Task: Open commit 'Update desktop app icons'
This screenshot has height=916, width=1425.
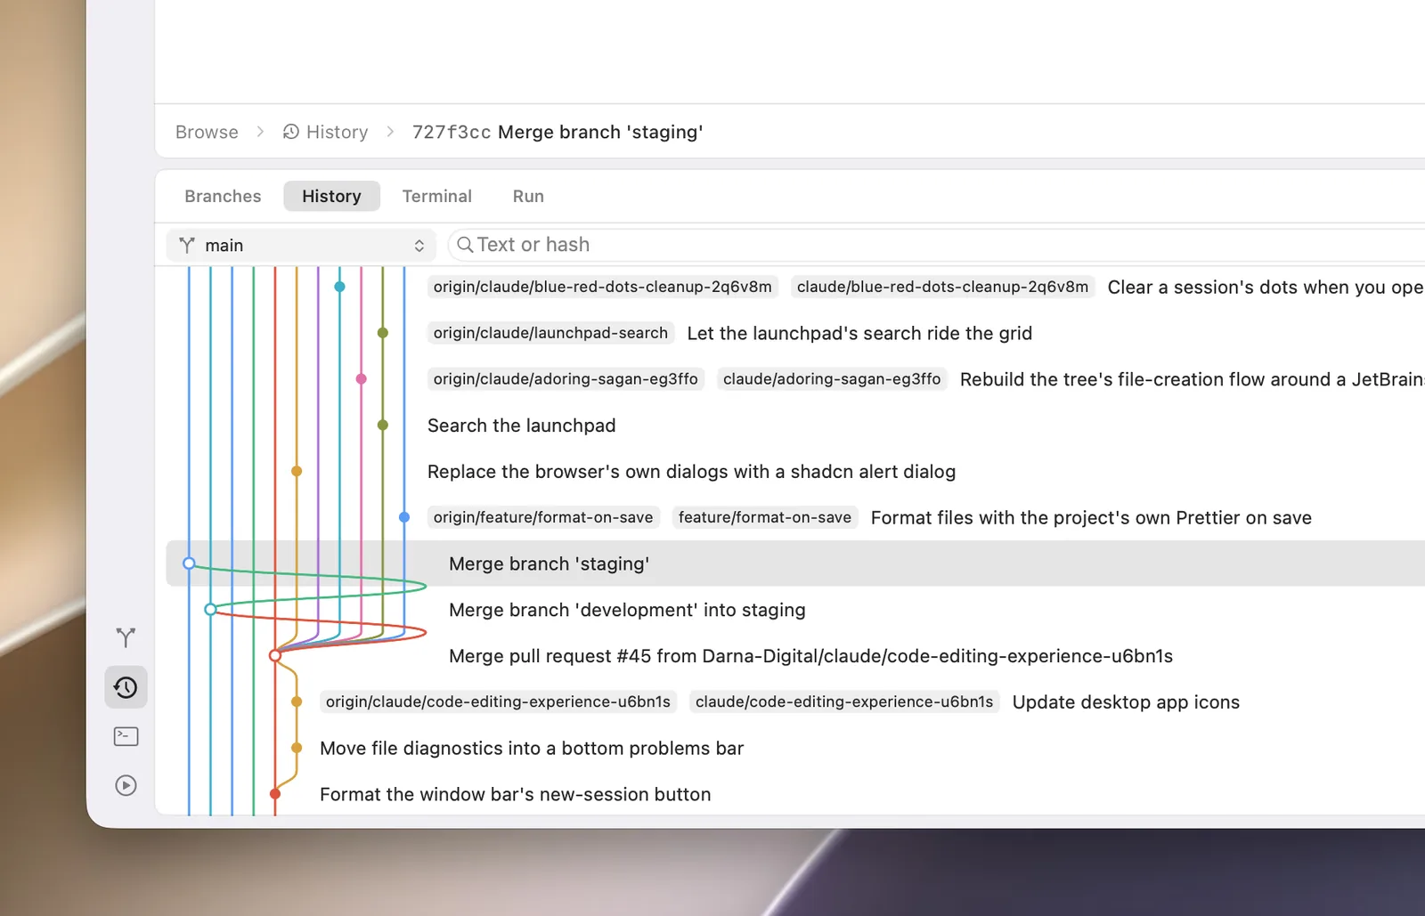Action: coord(1126,702)
